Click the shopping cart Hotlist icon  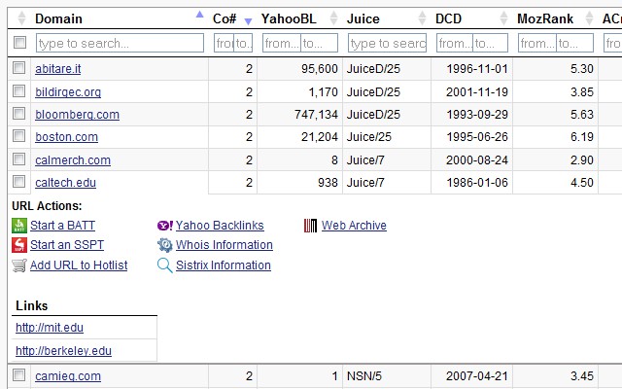tap(19, 265)
